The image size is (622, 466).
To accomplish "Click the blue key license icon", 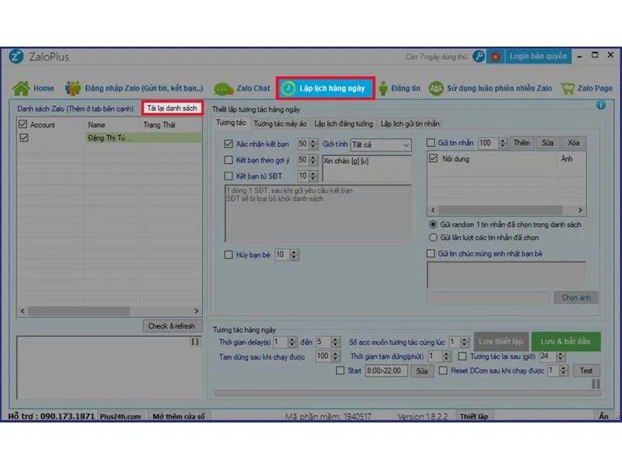I will [479, 57].
